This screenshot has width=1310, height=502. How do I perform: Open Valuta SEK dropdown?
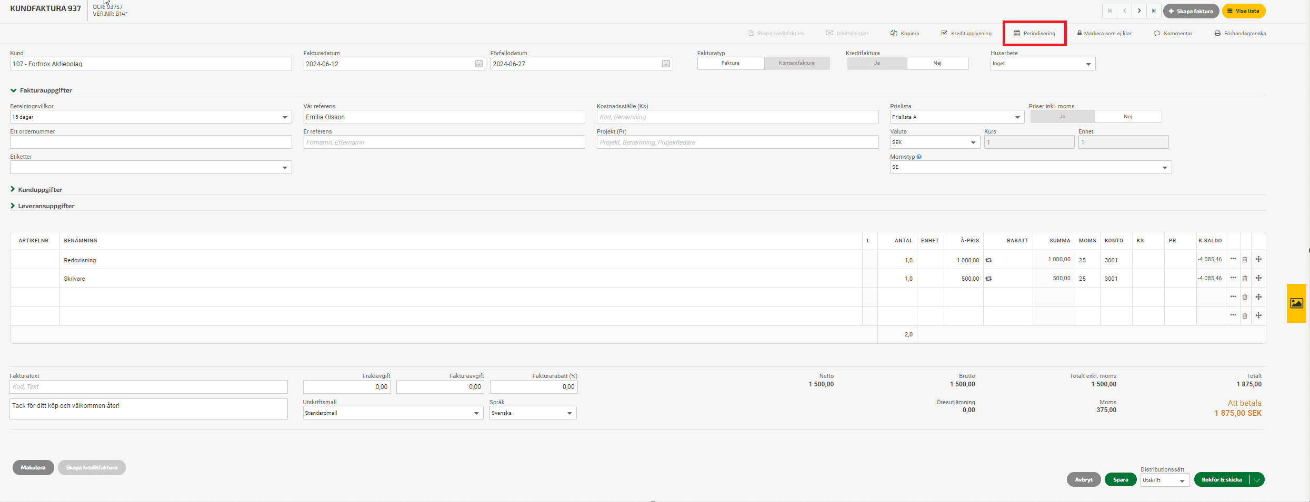[935, 142]
